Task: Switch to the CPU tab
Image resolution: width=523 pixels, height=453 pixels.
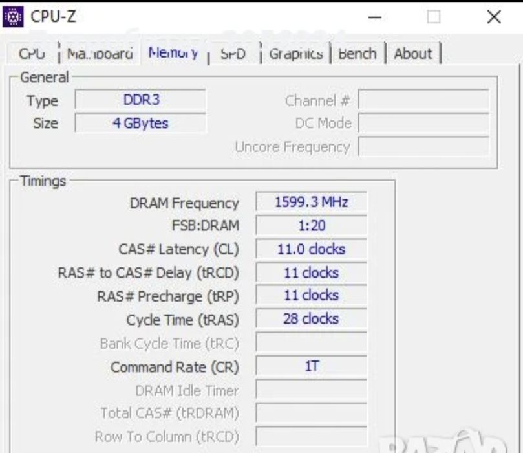Action: tap(32, 54)
